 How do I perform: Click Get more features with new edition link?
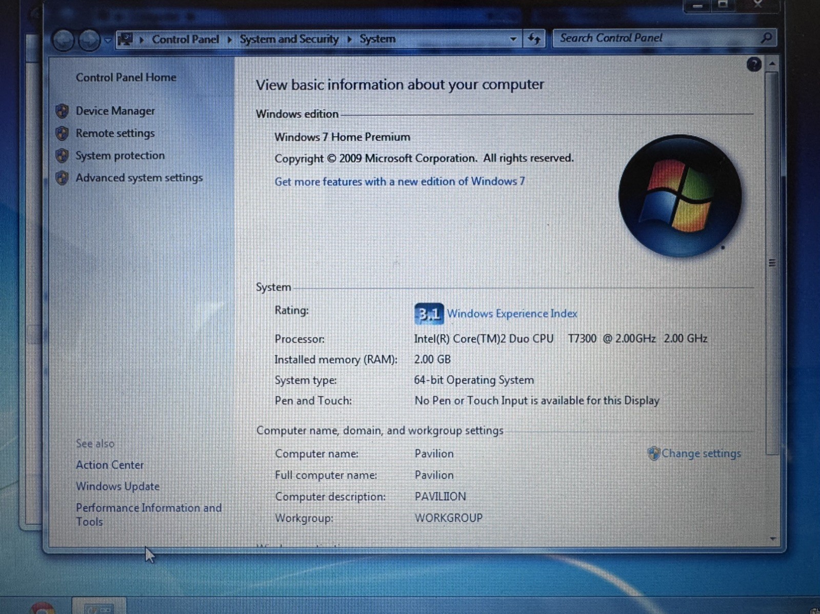click(400, 181)
